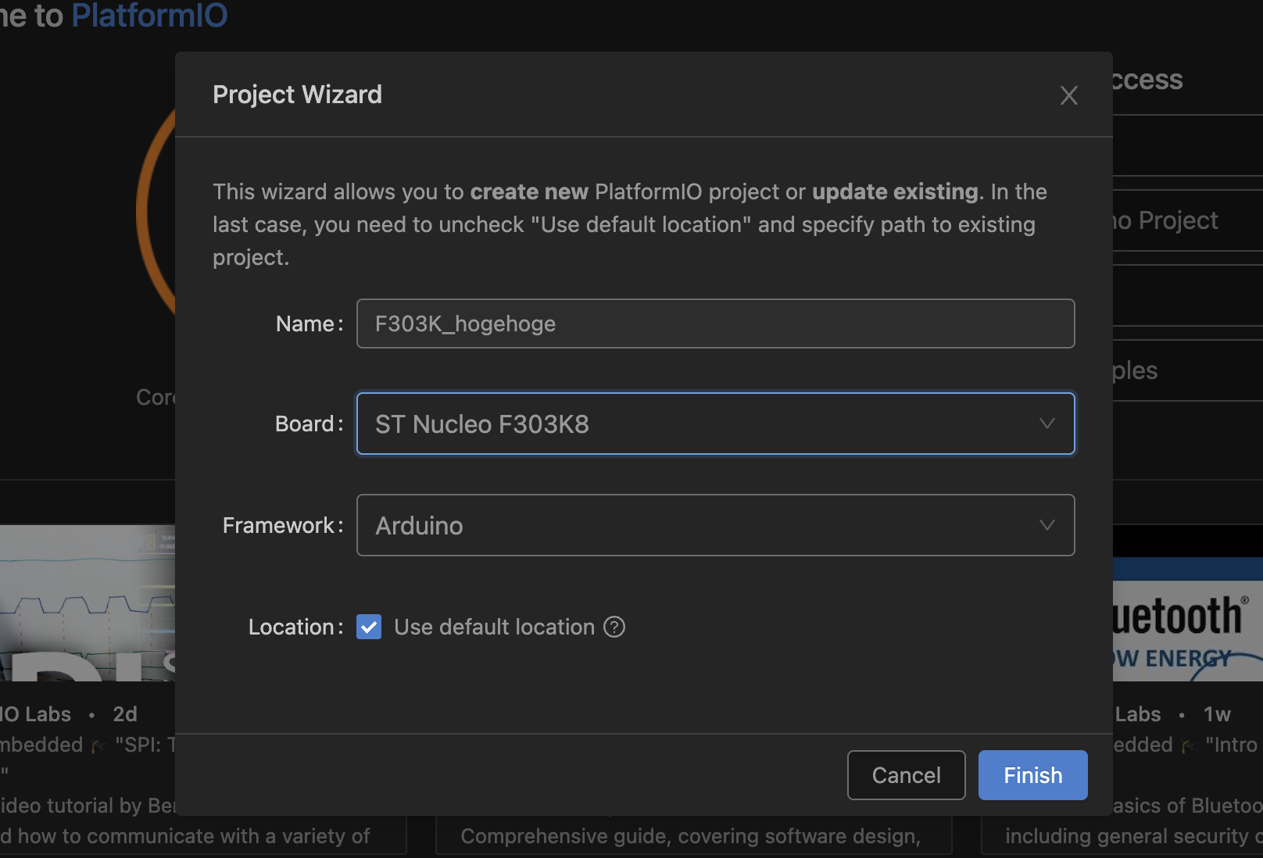Click the Board dropdown chevron arrow
The image size is (1263, 858).
pos(1047,424)
